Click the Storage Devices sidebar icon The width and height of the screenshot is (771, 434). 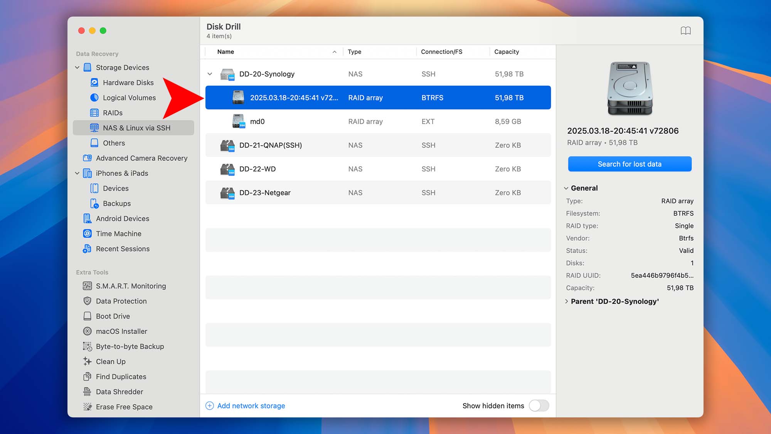coord(88,68)
